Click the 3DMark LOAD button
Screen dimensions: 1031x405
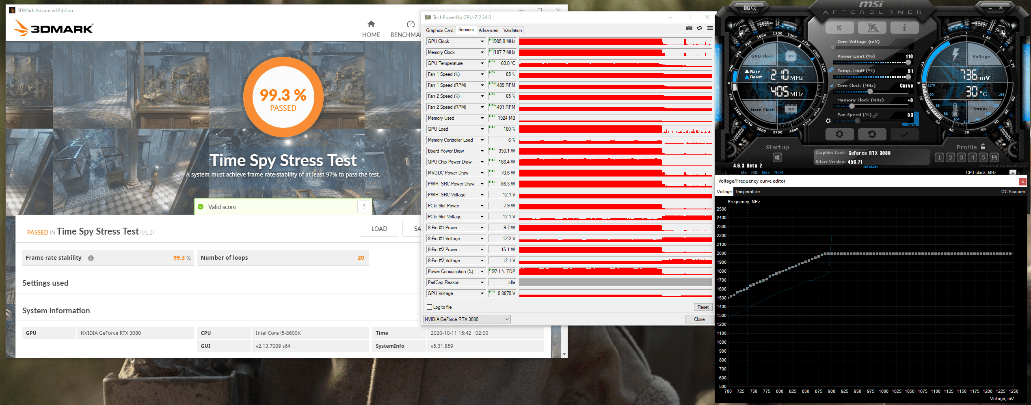click(379, 229)
